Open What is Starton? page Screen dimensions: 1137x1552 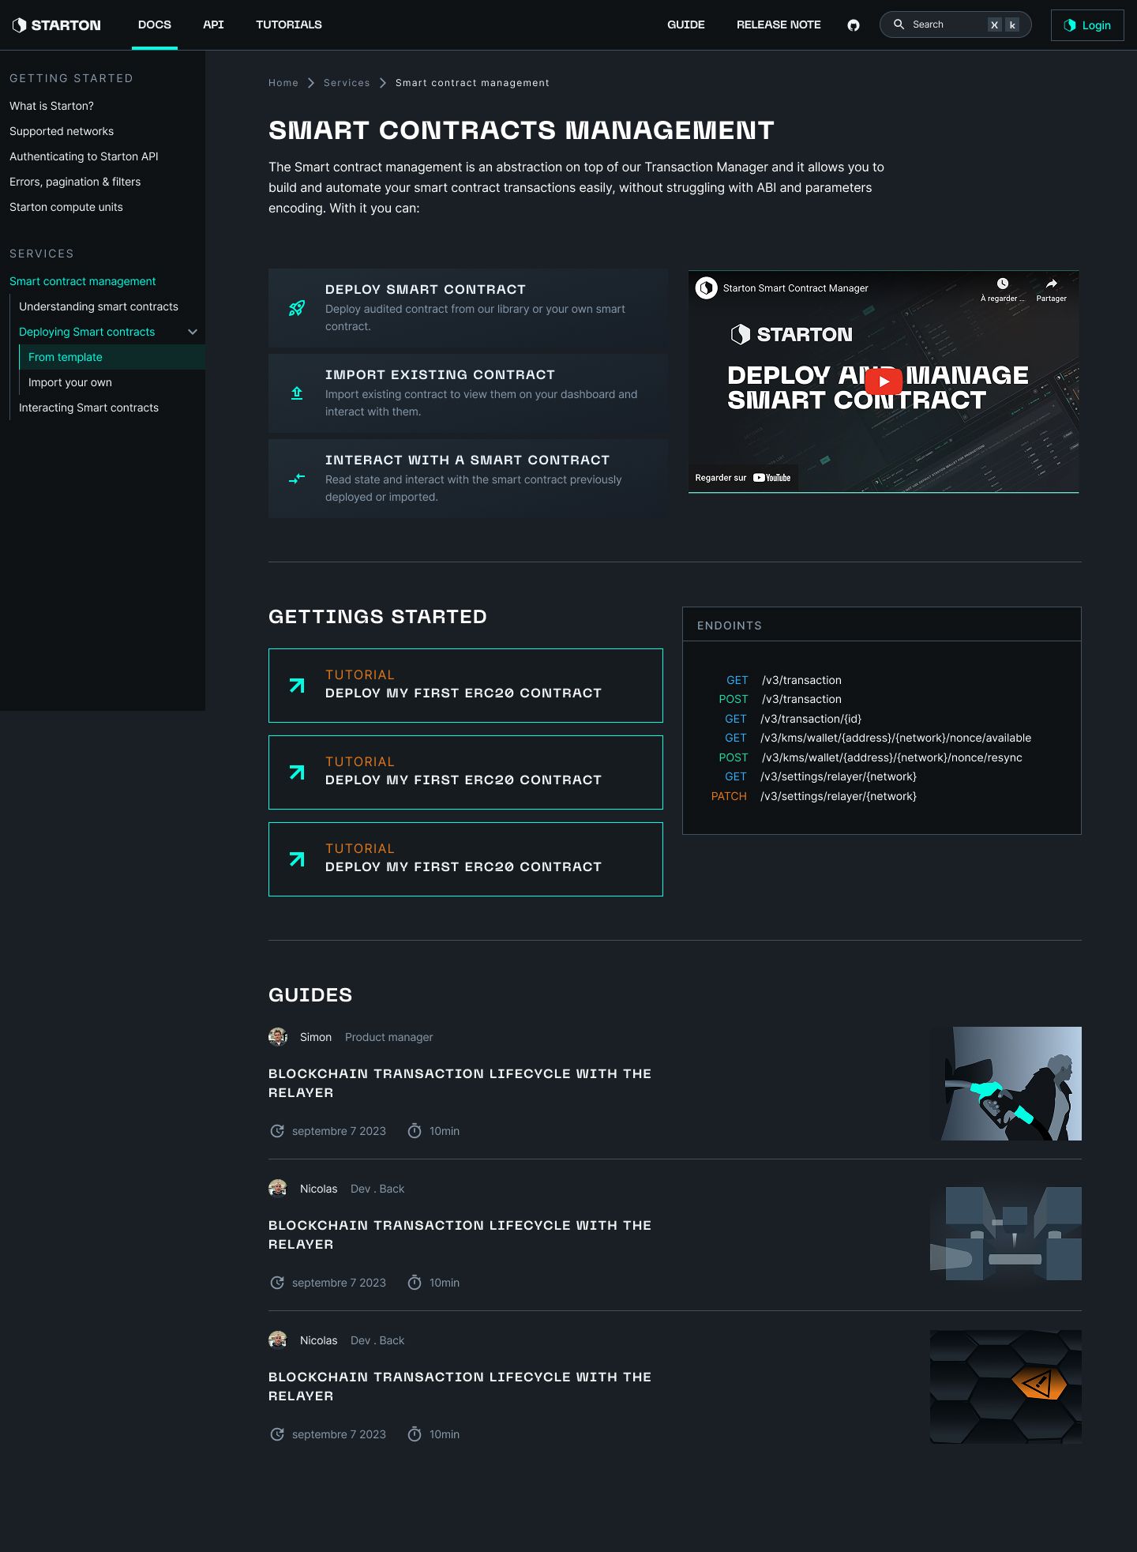(x=51, y=106)
